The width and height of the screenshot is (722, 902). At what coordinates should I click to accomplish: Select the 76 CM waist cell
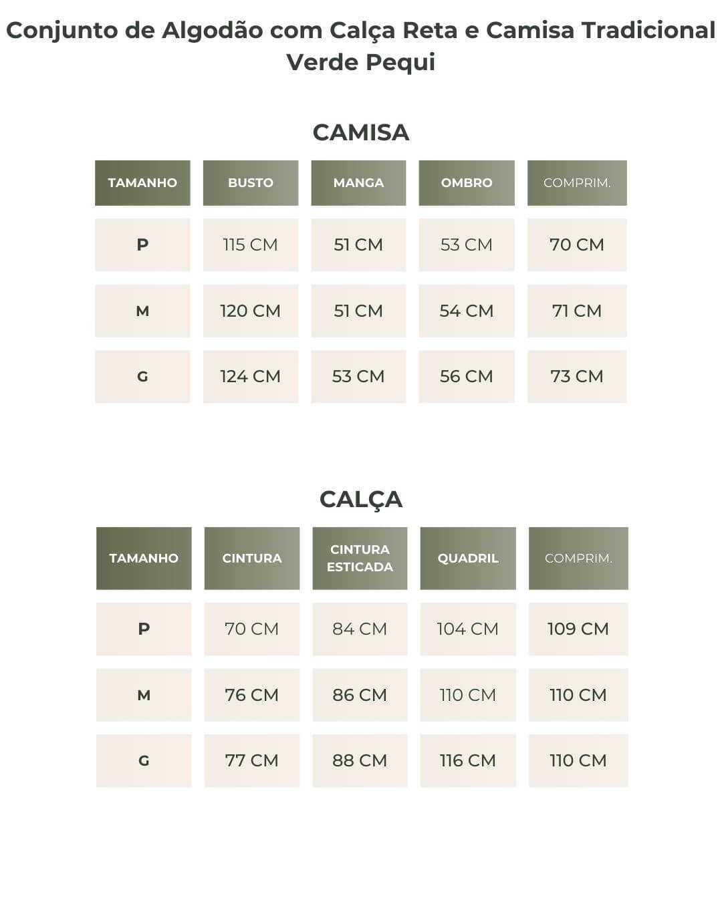252,695
